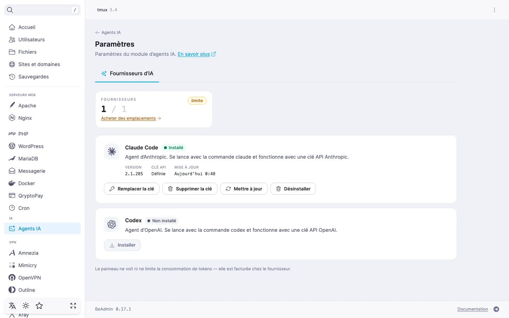Open the PHP section
The width and height of the screenshot is (509, 318).
[42, 134]
